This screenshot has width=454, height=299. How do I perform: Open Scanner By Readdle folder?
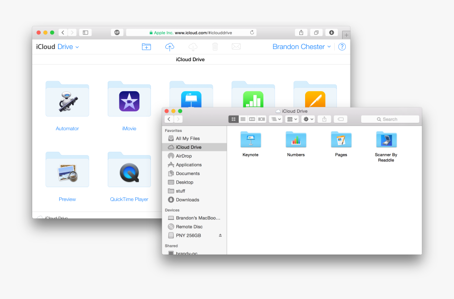tap(386, 140)
